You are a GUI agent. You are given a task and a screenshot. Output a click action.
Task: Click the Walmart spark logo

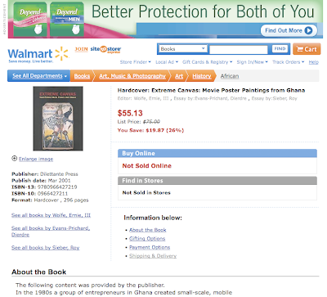click(x=61, y=53)
